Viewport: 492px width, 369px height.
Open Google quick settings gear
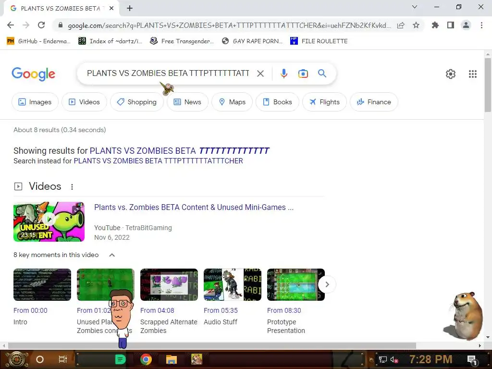tap(451, 74)
